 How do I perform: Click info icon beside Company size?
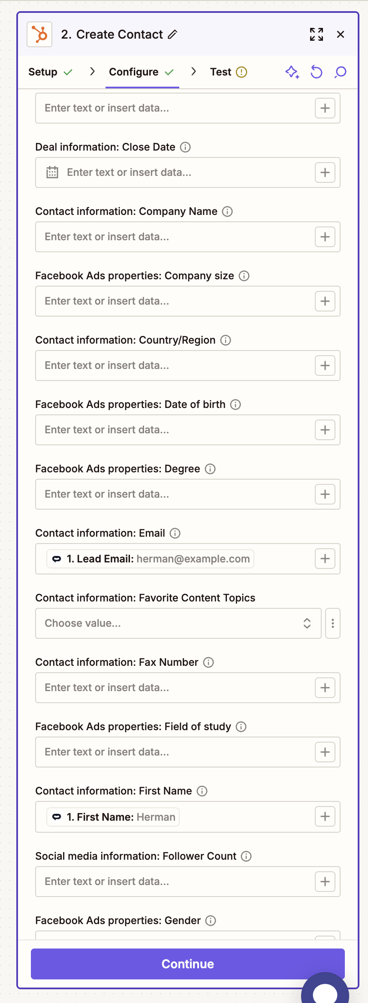[x=244, y=276]
